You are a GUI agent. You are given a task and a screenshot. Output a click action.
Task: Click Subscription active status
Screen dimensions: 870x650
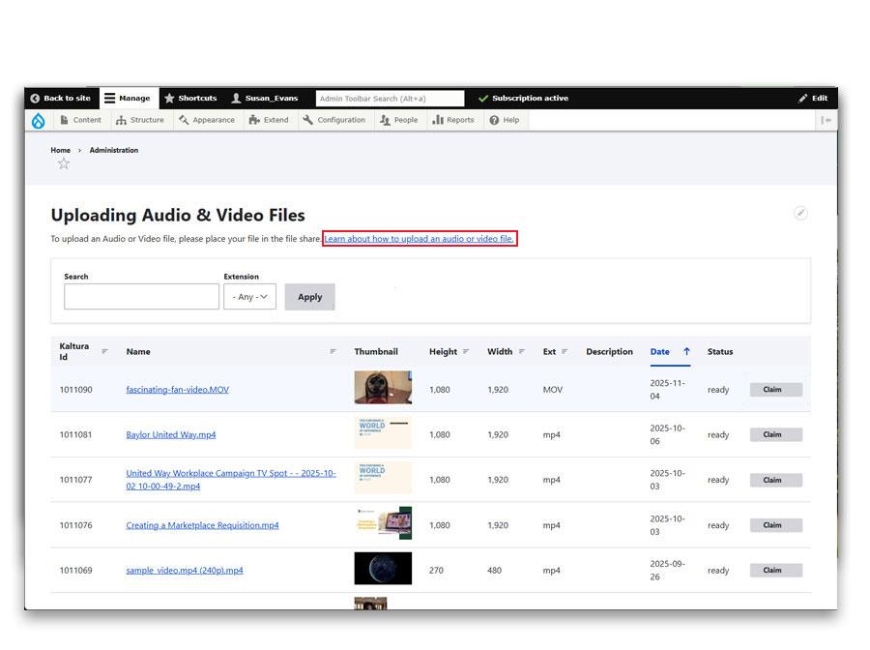click(523, 99)
